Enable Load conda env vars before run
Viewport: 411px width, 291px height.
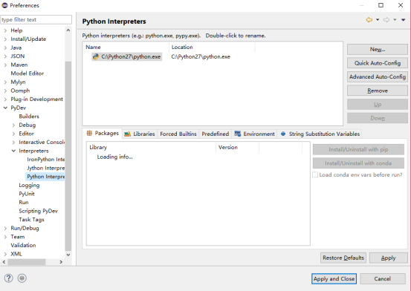[315, 174]
